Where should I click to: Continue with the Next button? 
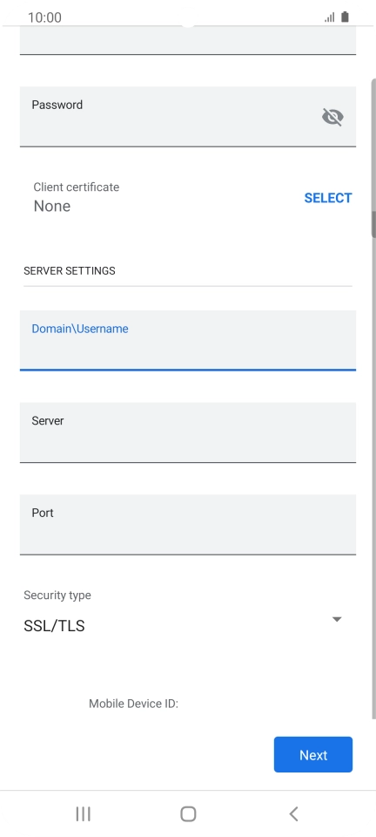[313, 755]
